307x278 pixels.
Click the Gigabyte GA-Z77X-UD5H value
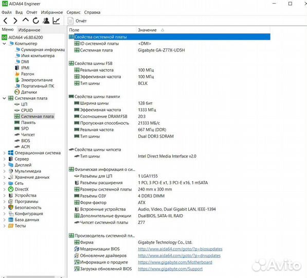point(161,50)
